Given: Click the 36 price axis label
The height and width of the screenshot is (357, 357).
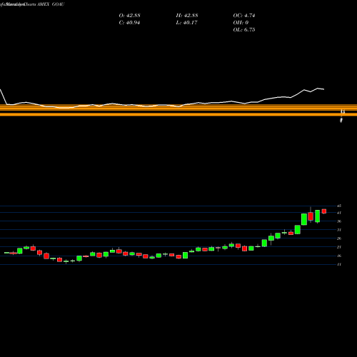Looking at the screenshot, I should tap(339, 221).
